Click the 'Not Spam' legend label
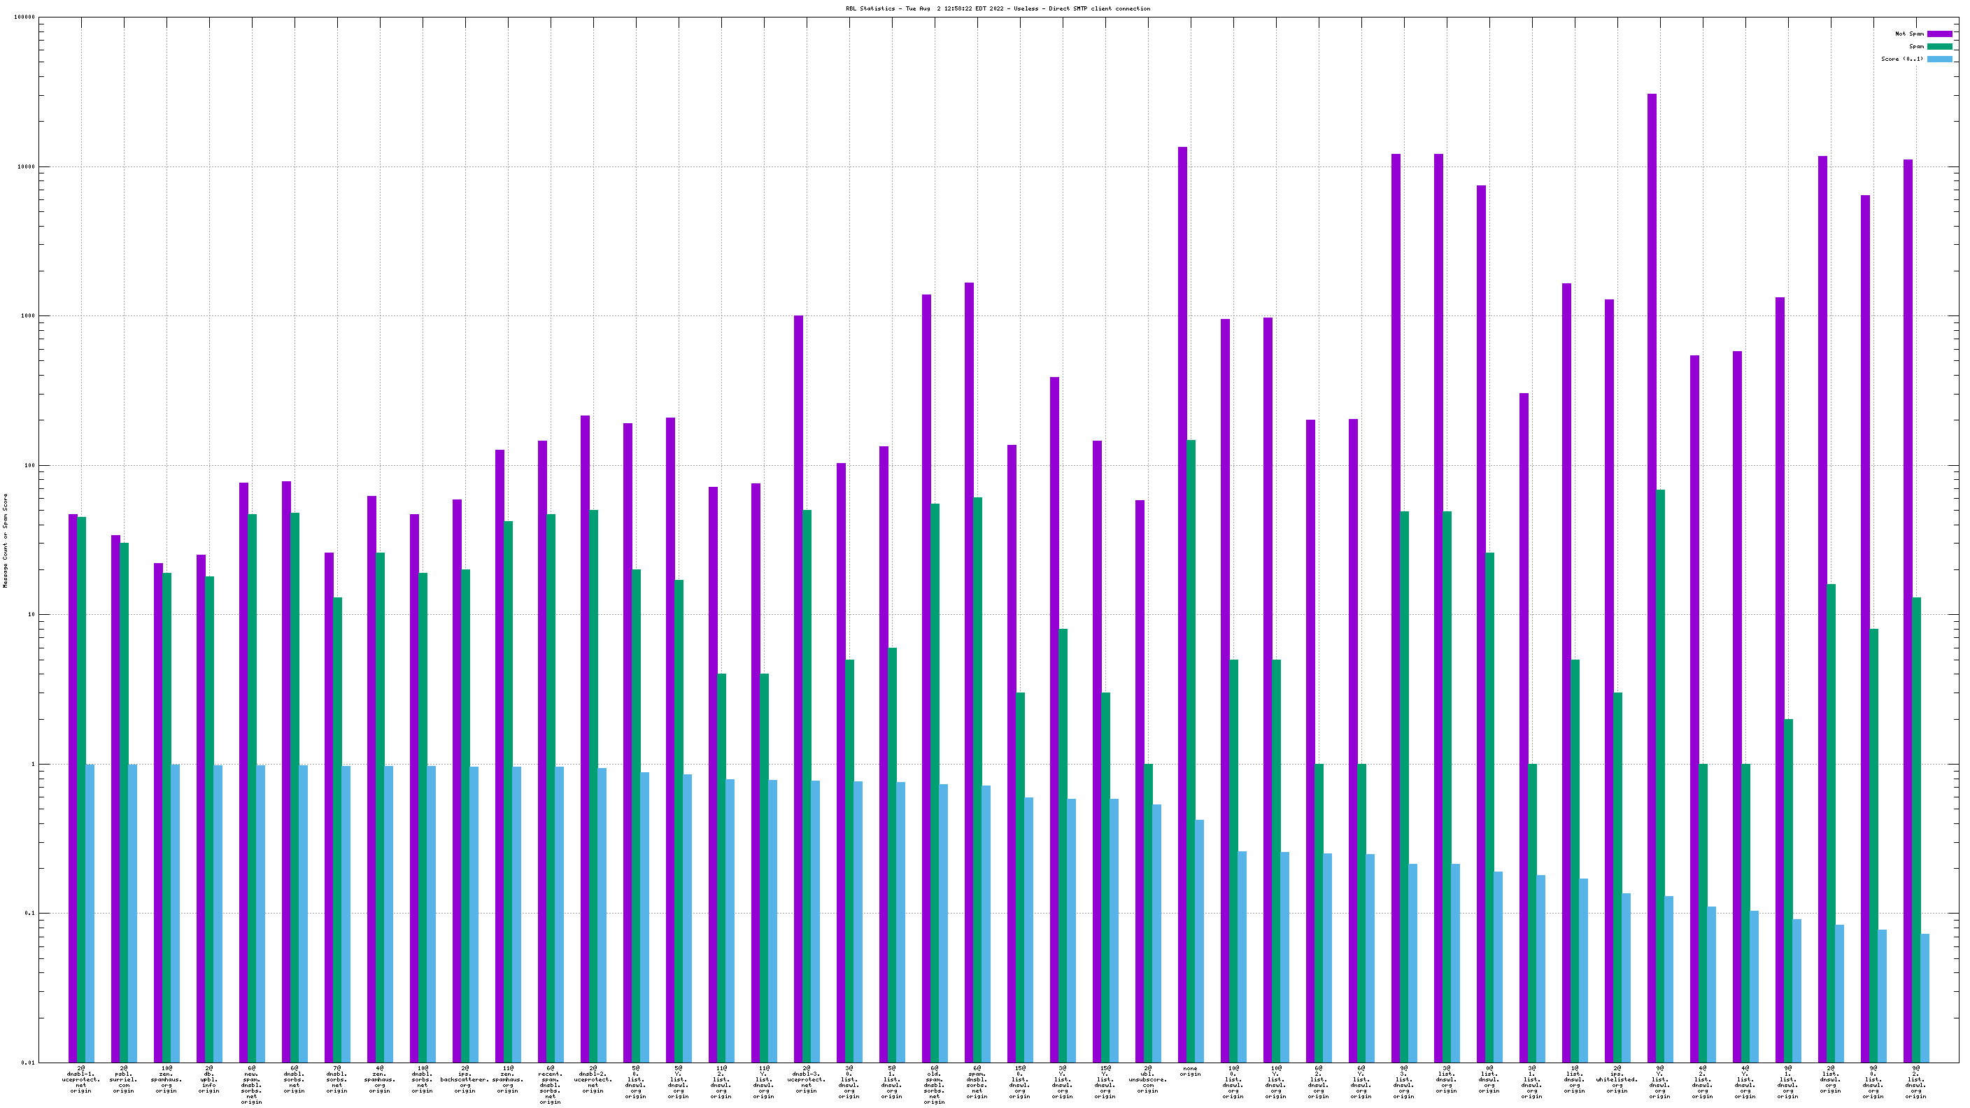Viewport: 1970px width, 1108px height. coord(1909,34)
